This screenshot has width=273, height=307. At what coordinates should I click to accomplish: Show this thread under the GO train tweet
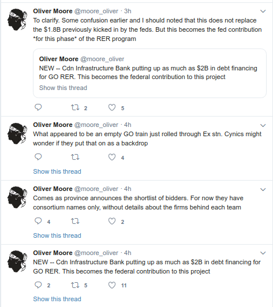click(x=57, y=171)
